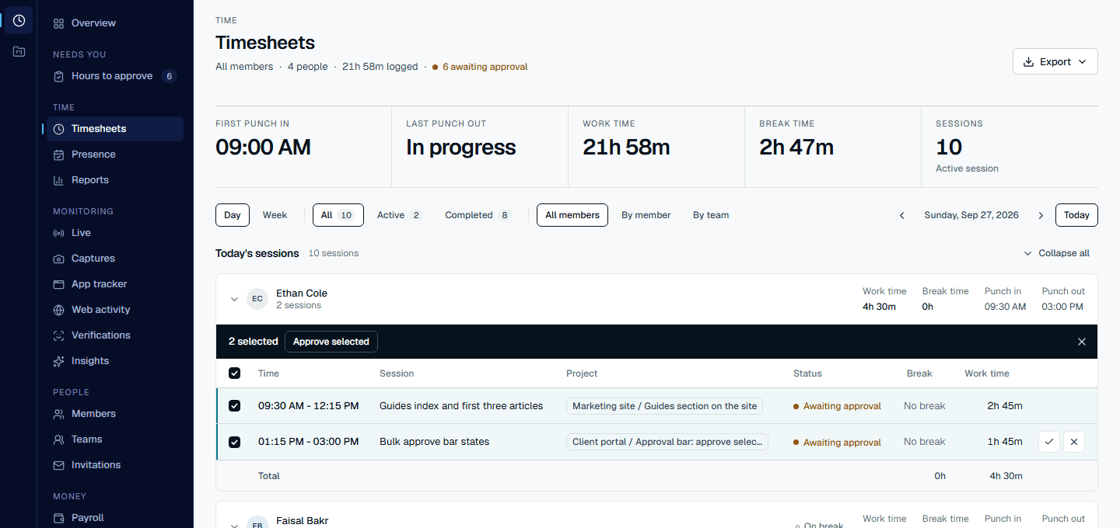Click the Faisal Bakr member name

[x=303, y=521]
